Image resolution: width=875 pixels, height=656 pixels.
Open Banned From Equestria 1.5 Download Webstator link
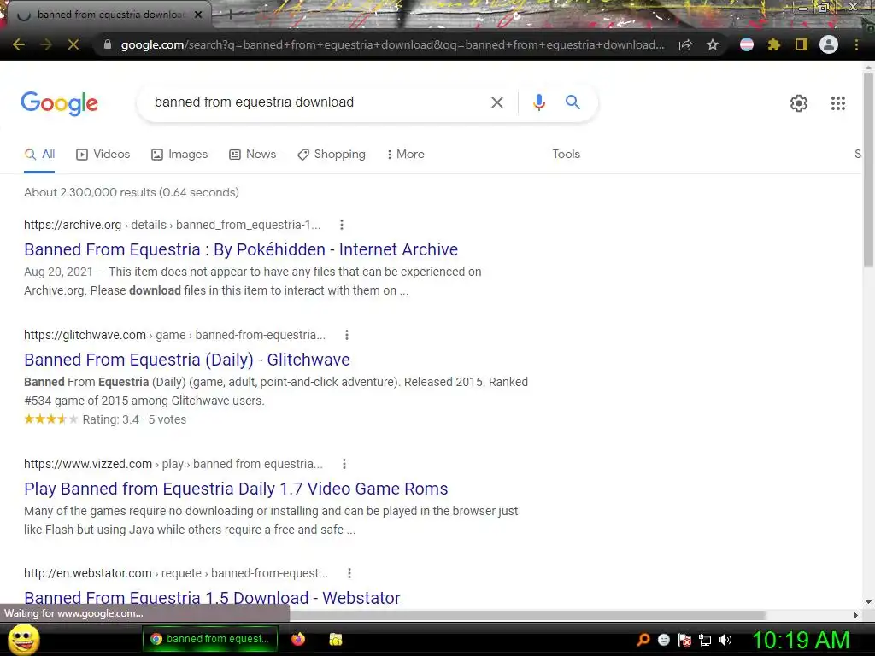(x=212, y=597)
